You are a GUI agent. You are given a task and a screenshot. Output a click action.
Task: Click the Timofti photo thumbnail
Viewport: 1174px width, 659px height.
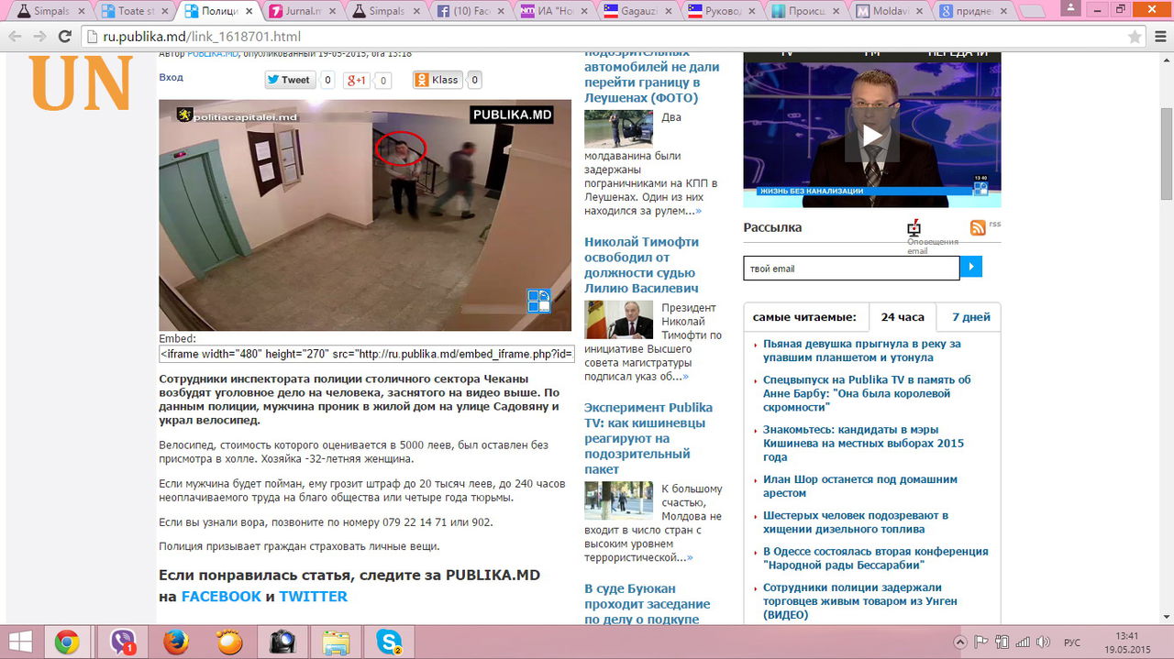618,319
